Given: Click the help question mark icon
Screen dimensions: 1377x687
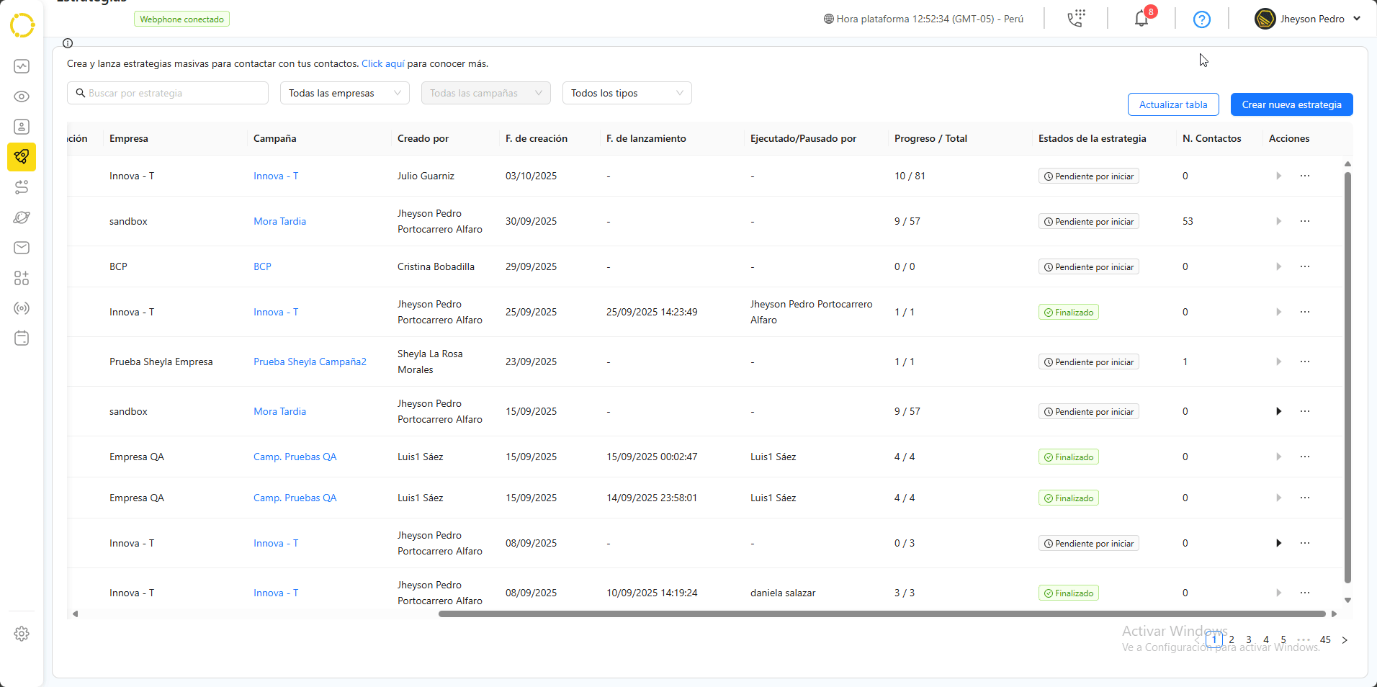Looking at the screenshot, I should pos(1201,19).
